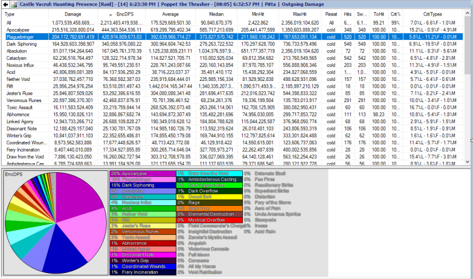Sort by the Average column header
This screenshot has width=473, height=279.
[170, 14]
